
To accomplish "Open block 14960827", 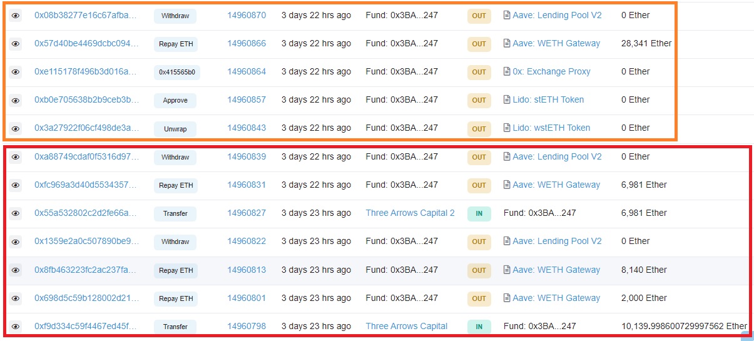I will (x=247, y=213).
